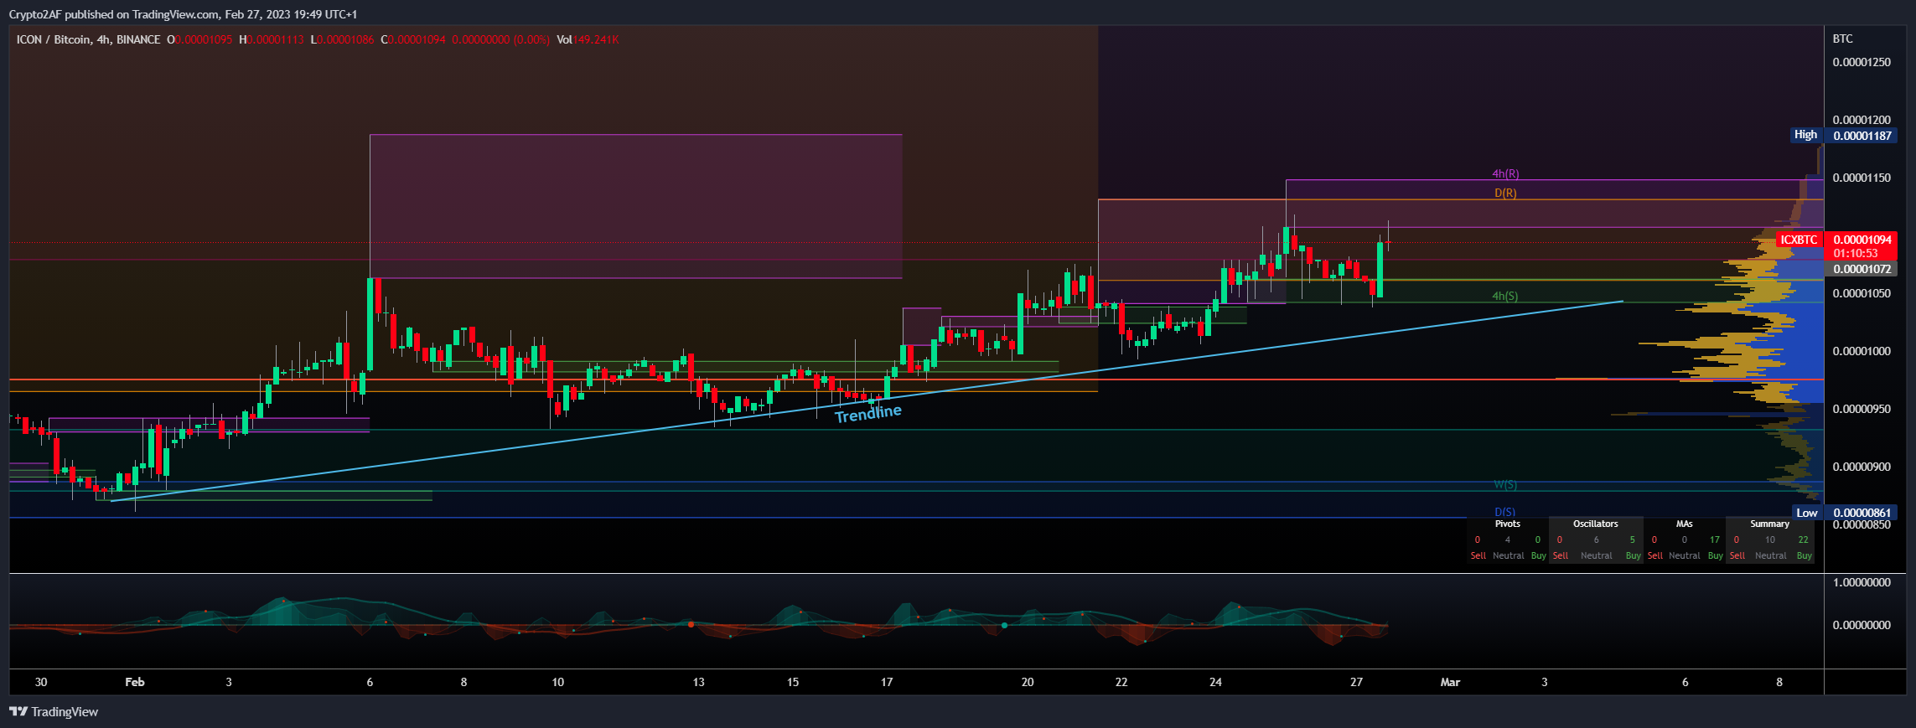Viewport: 1916px width, 728px height.
Task: Click the volume reading 149.241K
Action: [x=596, y=39]
